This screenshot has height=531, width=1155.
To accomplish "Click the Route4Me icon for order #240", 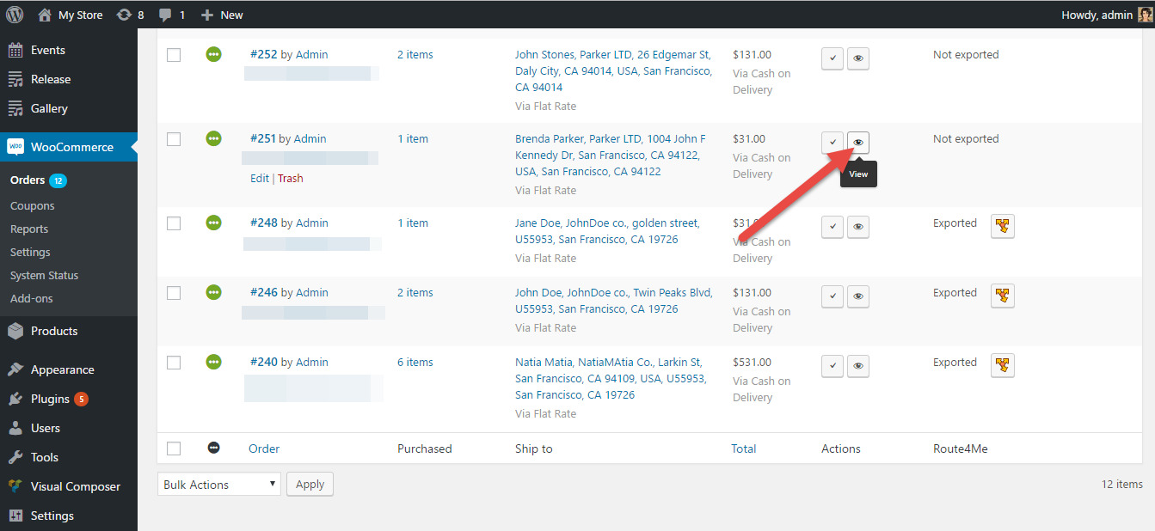I will (1002, 365).
